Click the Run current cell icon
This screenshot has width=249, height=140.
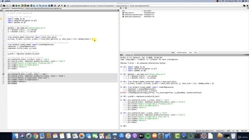[x=22, y=6]
